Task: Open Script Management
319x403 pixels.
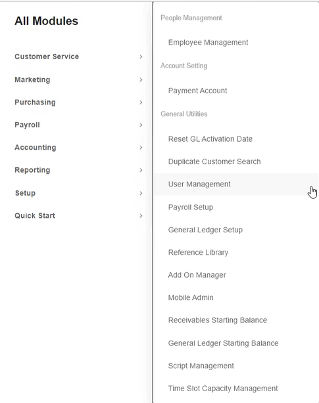Action: pos(201,366)
